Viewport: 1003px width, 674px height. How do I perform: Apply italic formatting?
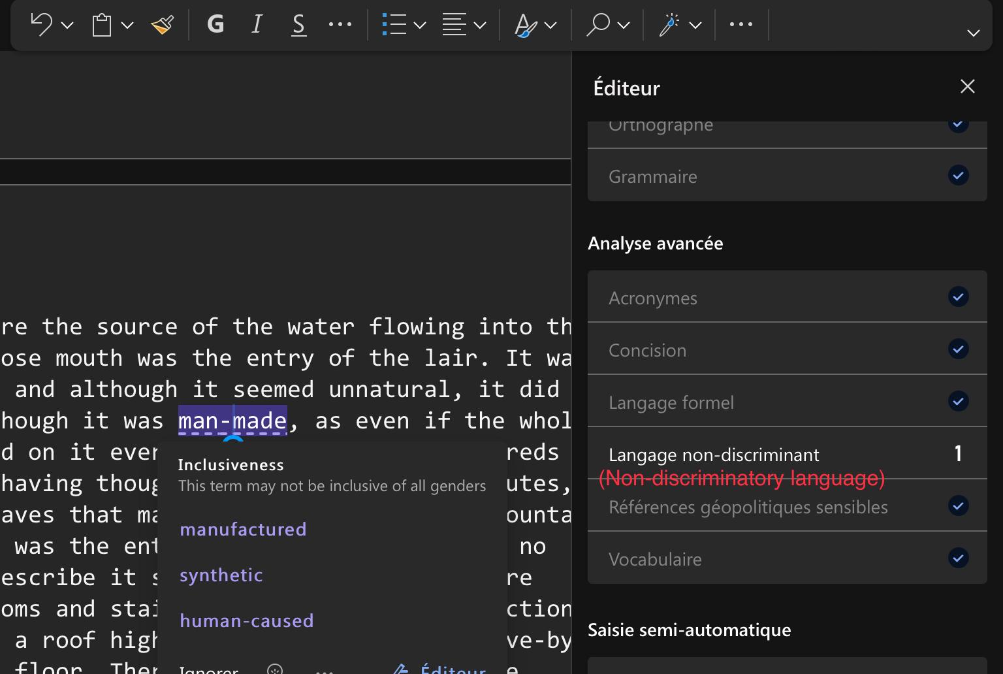click(x=257, y=25)
